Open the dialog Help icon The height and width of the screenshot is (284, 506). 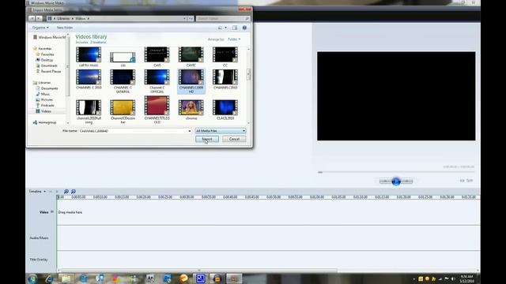pyautogui.click(x=244, y=28)
